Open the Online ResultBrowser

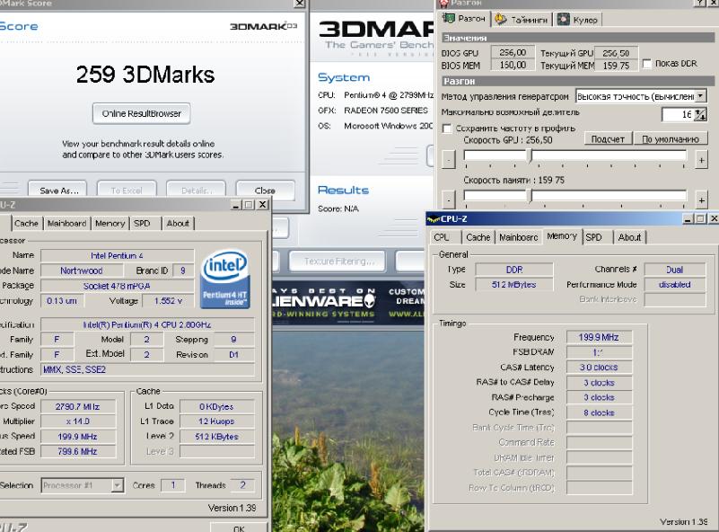pos(141,113)
